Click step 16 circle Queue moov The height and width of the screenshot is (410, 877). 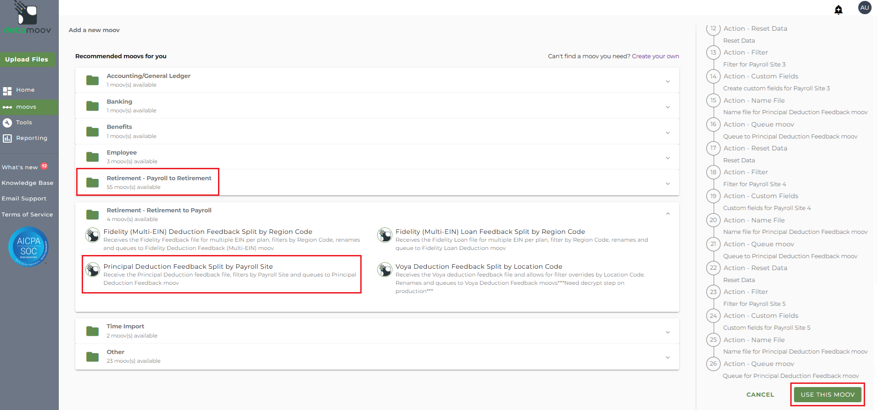click(713, 124)
